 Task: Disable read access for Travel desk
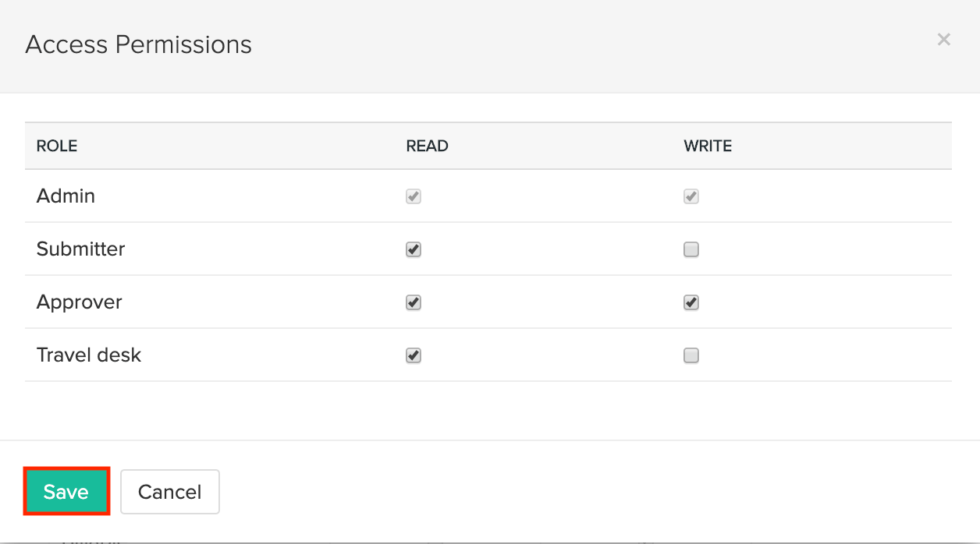coord(414,355)
